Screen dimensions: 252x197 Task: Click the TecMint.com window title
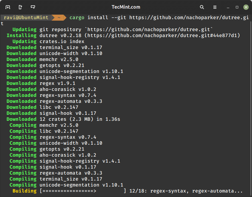[126, 7]
